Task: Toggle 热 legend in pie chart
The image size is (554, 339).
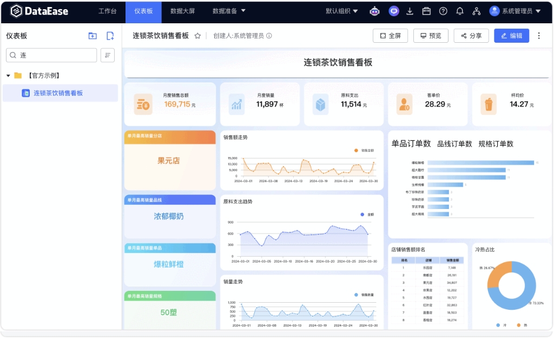Action: click(522, 325)
